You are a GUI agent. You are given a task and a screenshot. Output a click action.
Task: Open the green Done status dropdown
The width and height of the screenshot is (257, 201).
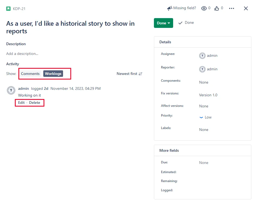[x=163, y=23]
